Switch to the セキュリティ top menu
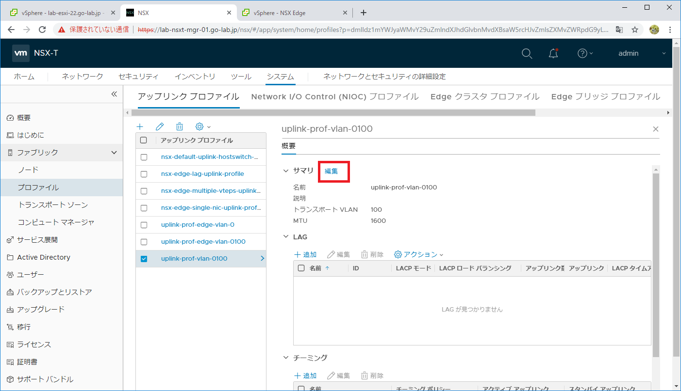 click(138, 77)
